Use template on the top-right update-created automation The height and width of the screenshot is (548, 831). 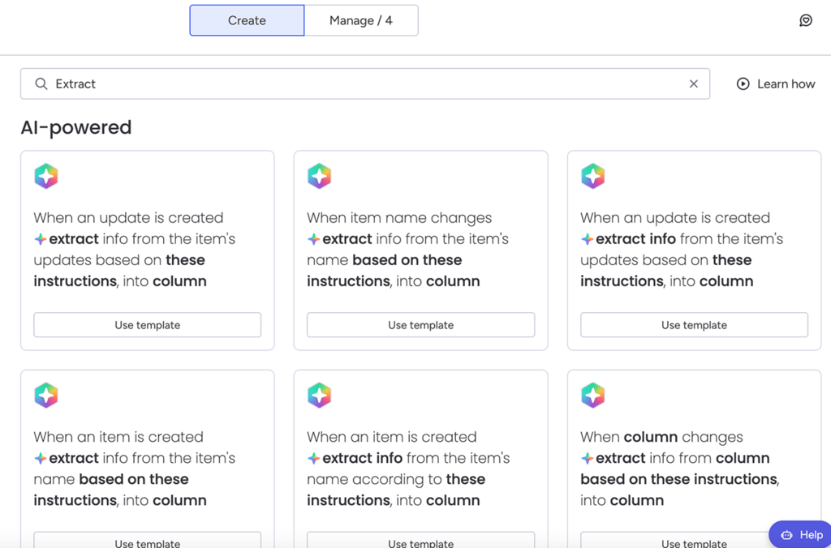point(694,324)
